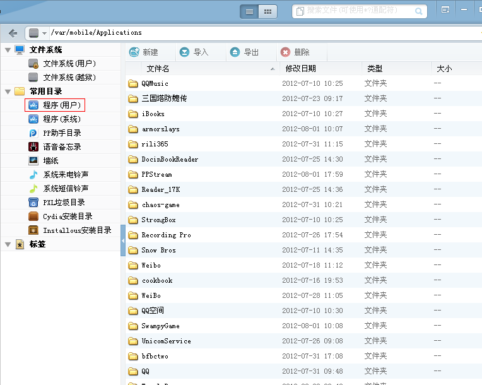
Task: Select 语音备忘录 voice memos entry
Action: (62, 147)
